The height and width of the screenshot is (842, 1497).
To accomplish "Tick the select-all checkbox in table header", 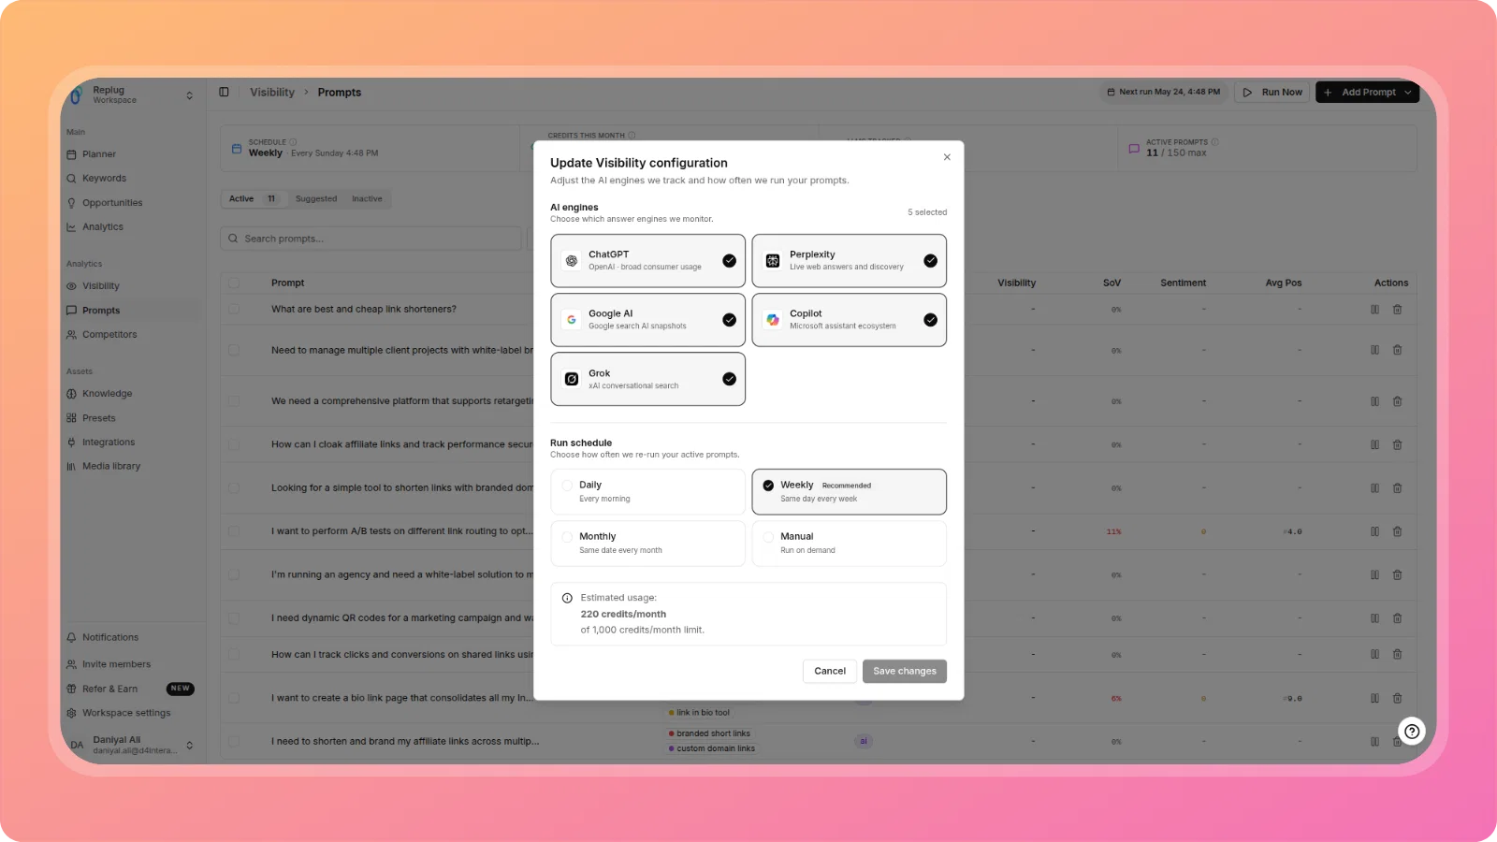I will [x=234, y=283].
